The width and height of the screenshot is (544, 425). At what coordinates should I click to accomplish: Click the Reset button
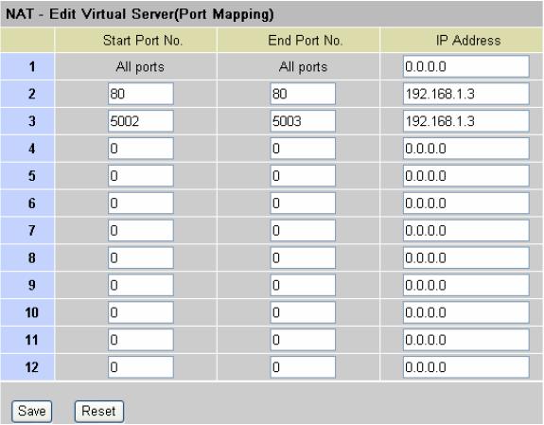99,412
